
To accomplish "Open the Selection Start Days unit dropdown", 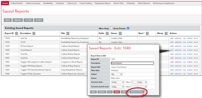I will pos(142,82).
